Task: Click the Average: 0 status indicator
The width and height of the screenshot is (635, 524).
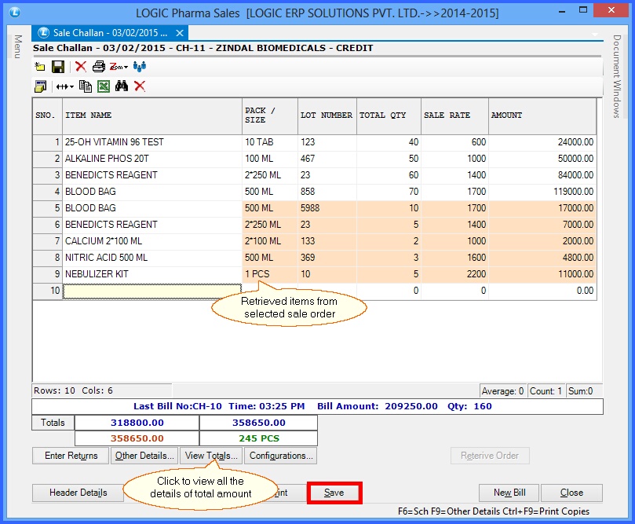Action: coord(502,391)
